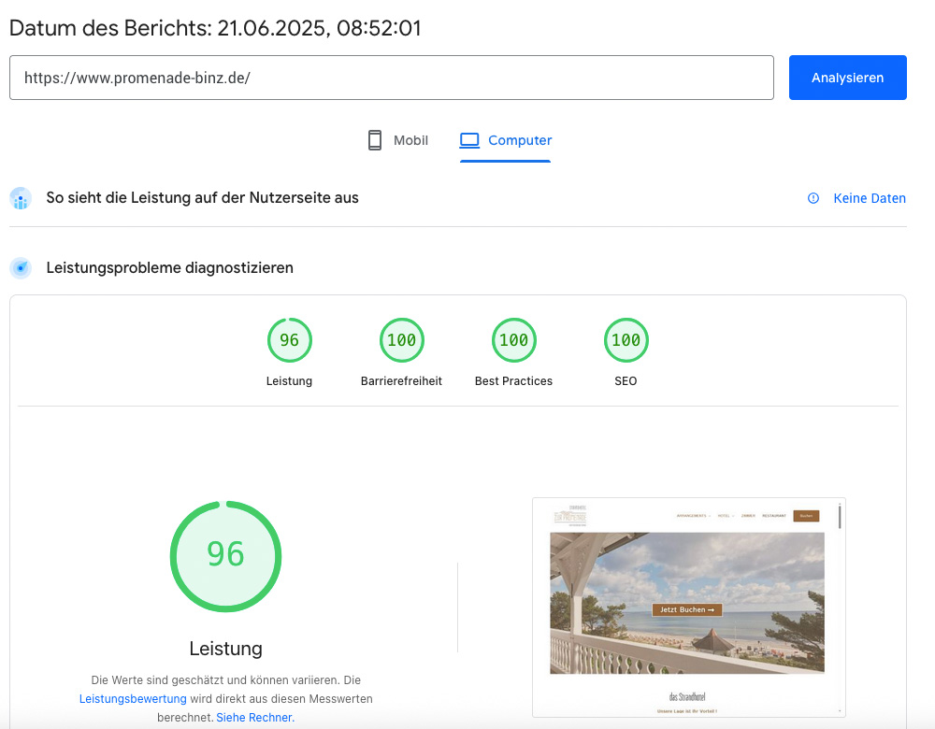Viewport: 935px width, 729px height.
Task: Click the laptop icon beside Computer
Action: (x=469, y=141)
